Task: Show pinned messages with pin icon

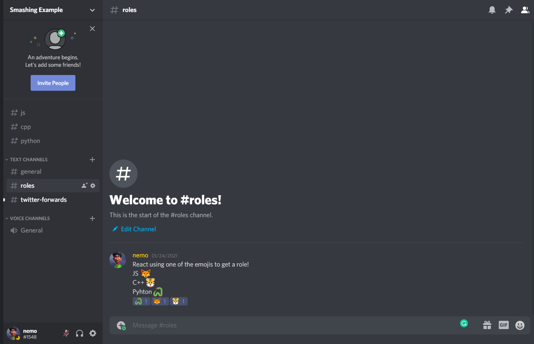Action: [508, 10]
